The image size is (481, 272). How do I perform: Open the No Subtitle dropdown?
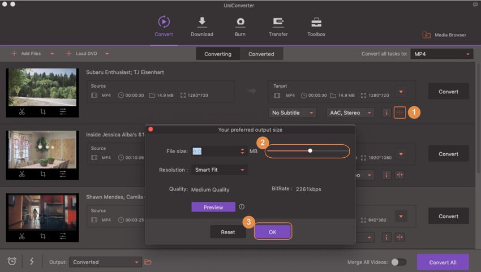[293, 113]
